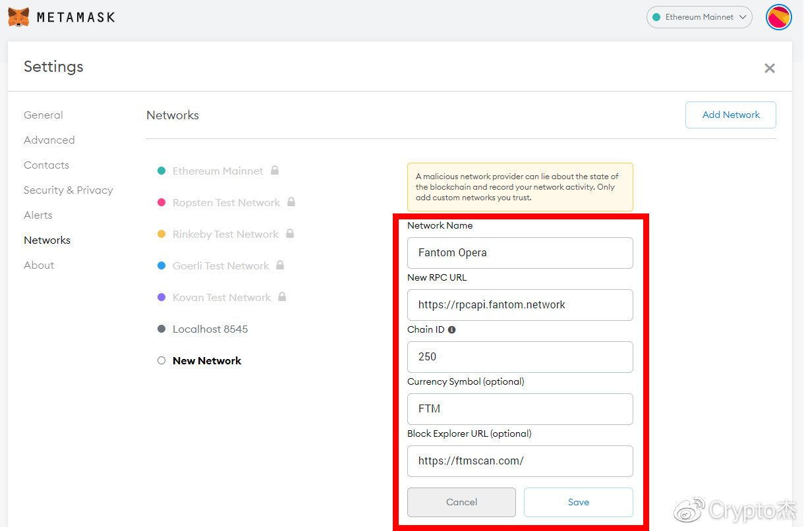Viewport: 804px width, 531px height.
Task: Click the Add Network button
Action: coord(731,115)
